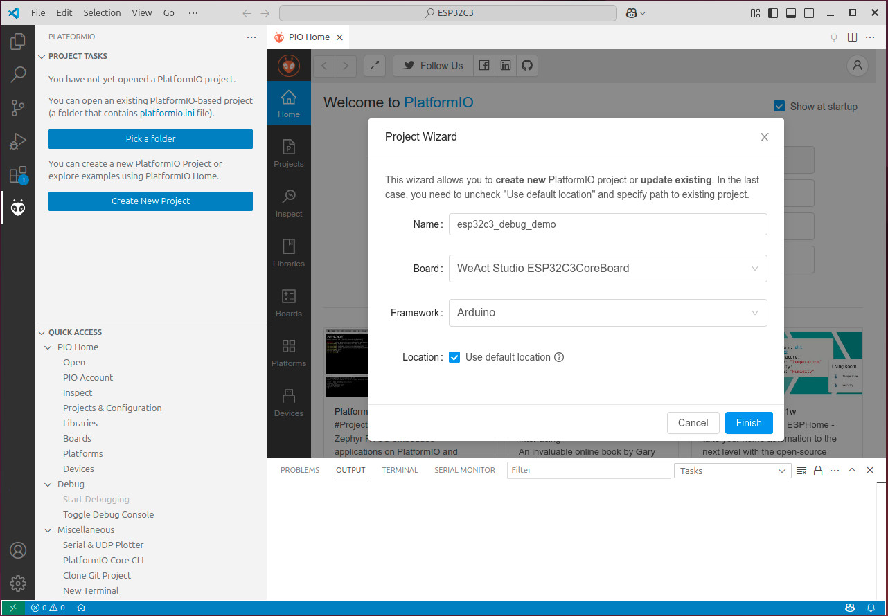
Task: Open the Source Control view
Action: 18,108
